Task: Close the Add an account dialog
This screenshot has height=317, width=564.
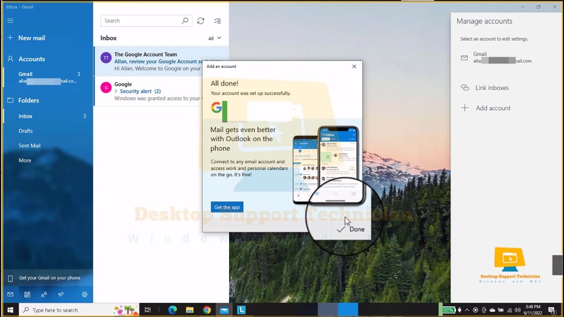Action: coord(354,66)
